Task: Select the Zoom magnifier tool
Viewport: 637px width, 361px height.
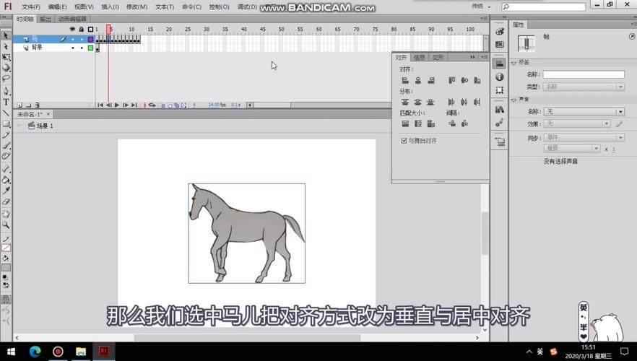Action: [x=6, y=225]
